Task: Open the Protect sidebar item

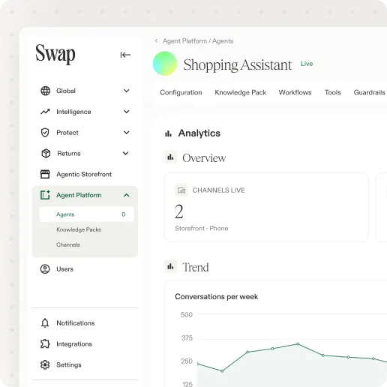Action: point(85,133)
